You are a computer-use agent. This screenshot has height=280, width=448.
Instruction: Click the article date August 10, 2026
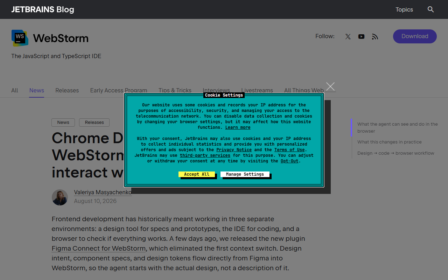(x=95, y=201)
